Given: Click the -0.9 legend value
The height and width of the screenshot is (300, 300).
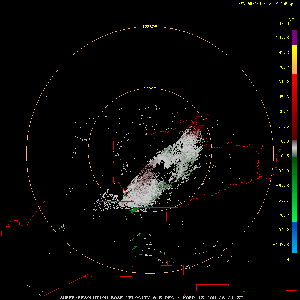Looking at the screenshot, I should click(x=284, y=141).
